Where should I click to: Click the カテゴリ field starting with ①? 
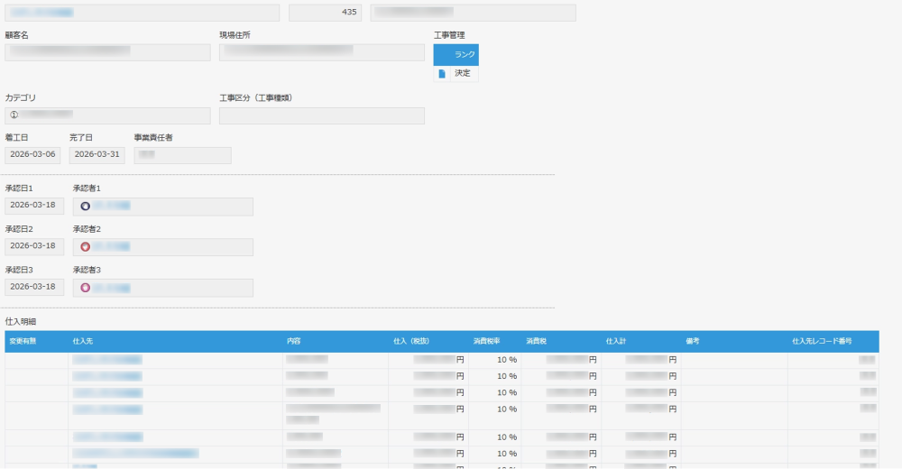pyautogui.click(x=107, y=115)
